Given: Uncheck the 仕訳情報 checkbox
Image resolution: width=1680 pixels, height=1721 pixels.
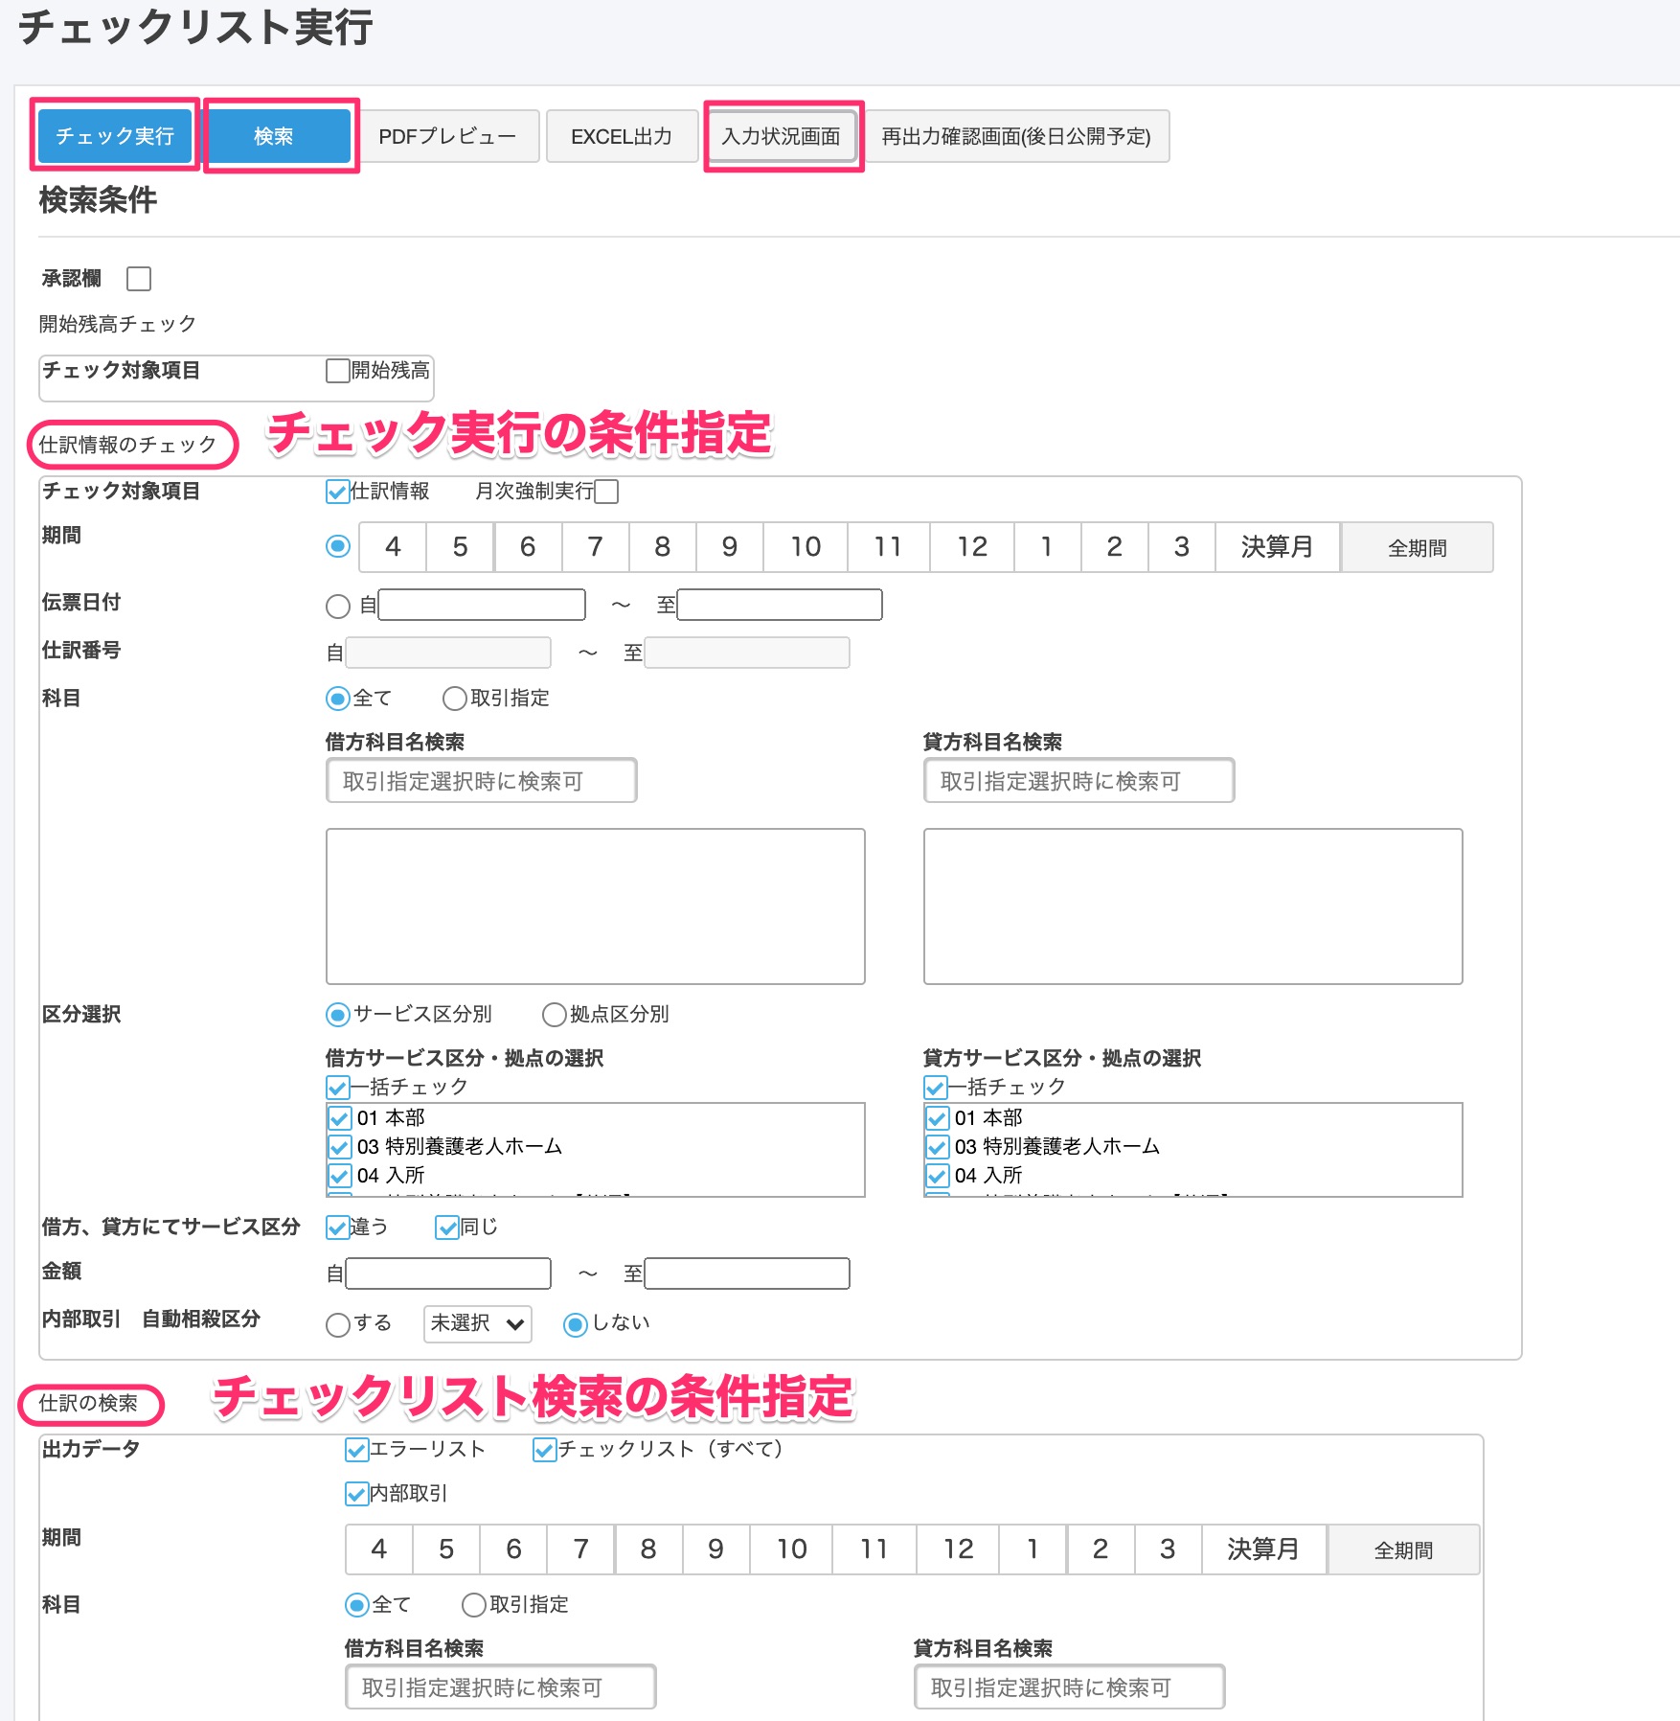Looking at the screenshot, I should (x=334, y=492).
